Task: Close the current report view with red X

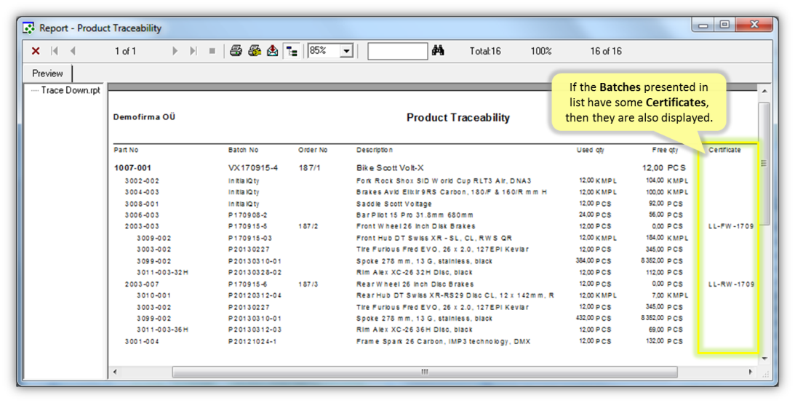Action: pos(36,51)
